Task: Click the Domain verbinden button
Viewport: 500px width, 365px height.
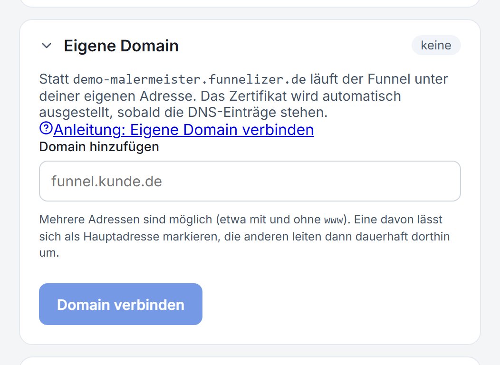Action: tap(121, 304)
